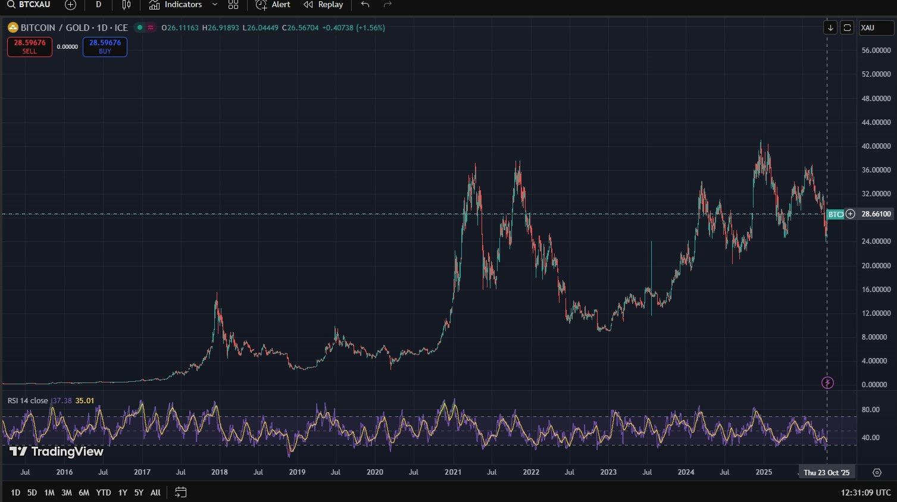
Task: Toggle the scroll to latest bar arrow
Action: (x=830, y=28)
